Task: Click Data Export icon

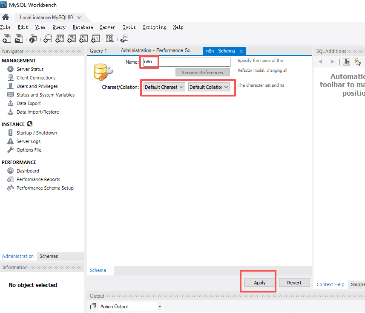Action: tap(10, 103)
